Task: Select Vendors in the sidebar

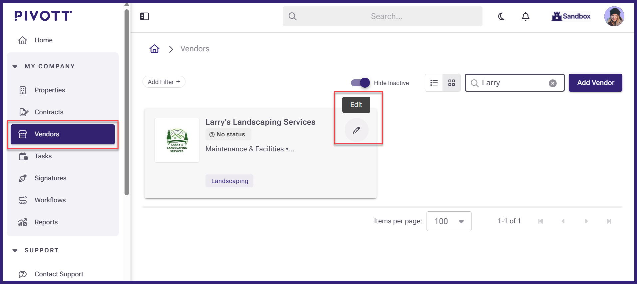Action: tap(63, 134)
